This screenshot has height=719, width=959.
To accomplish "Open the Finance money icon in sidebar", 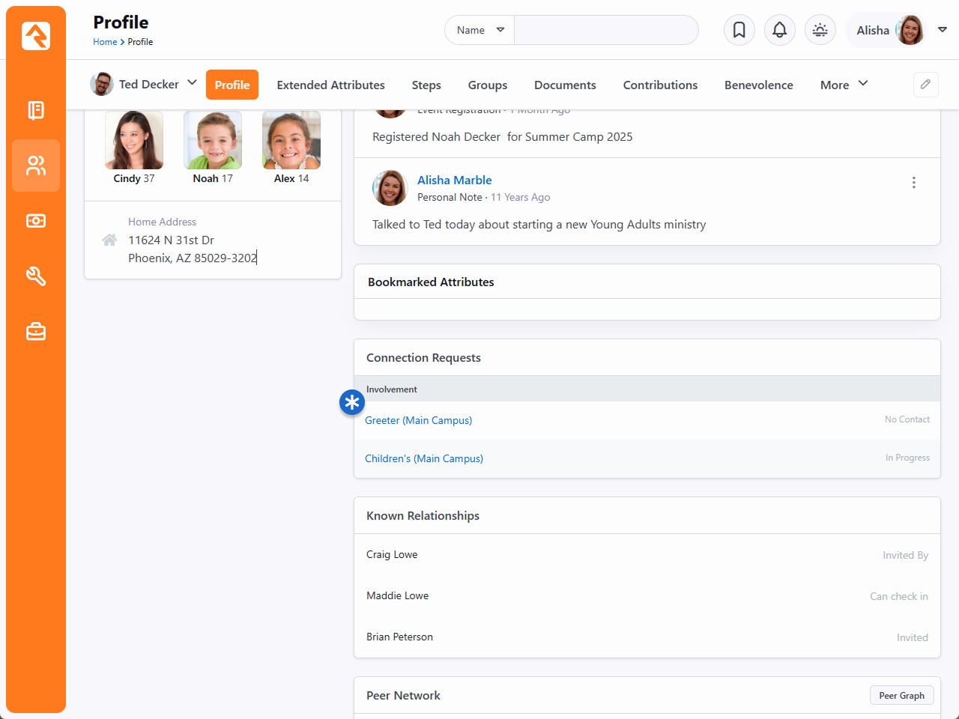I will tap(36, 221).
